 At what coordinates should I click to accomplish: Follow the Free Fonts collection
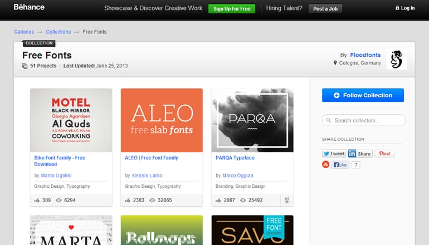pos(363,96)
